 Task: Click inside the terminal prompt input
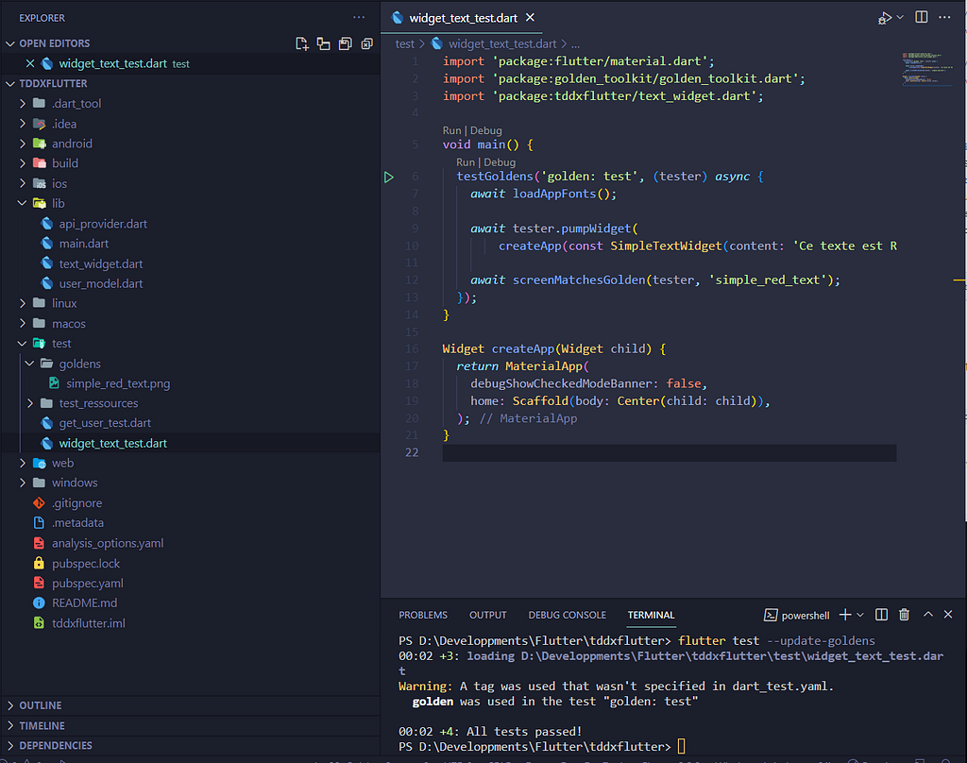point(681,747)
